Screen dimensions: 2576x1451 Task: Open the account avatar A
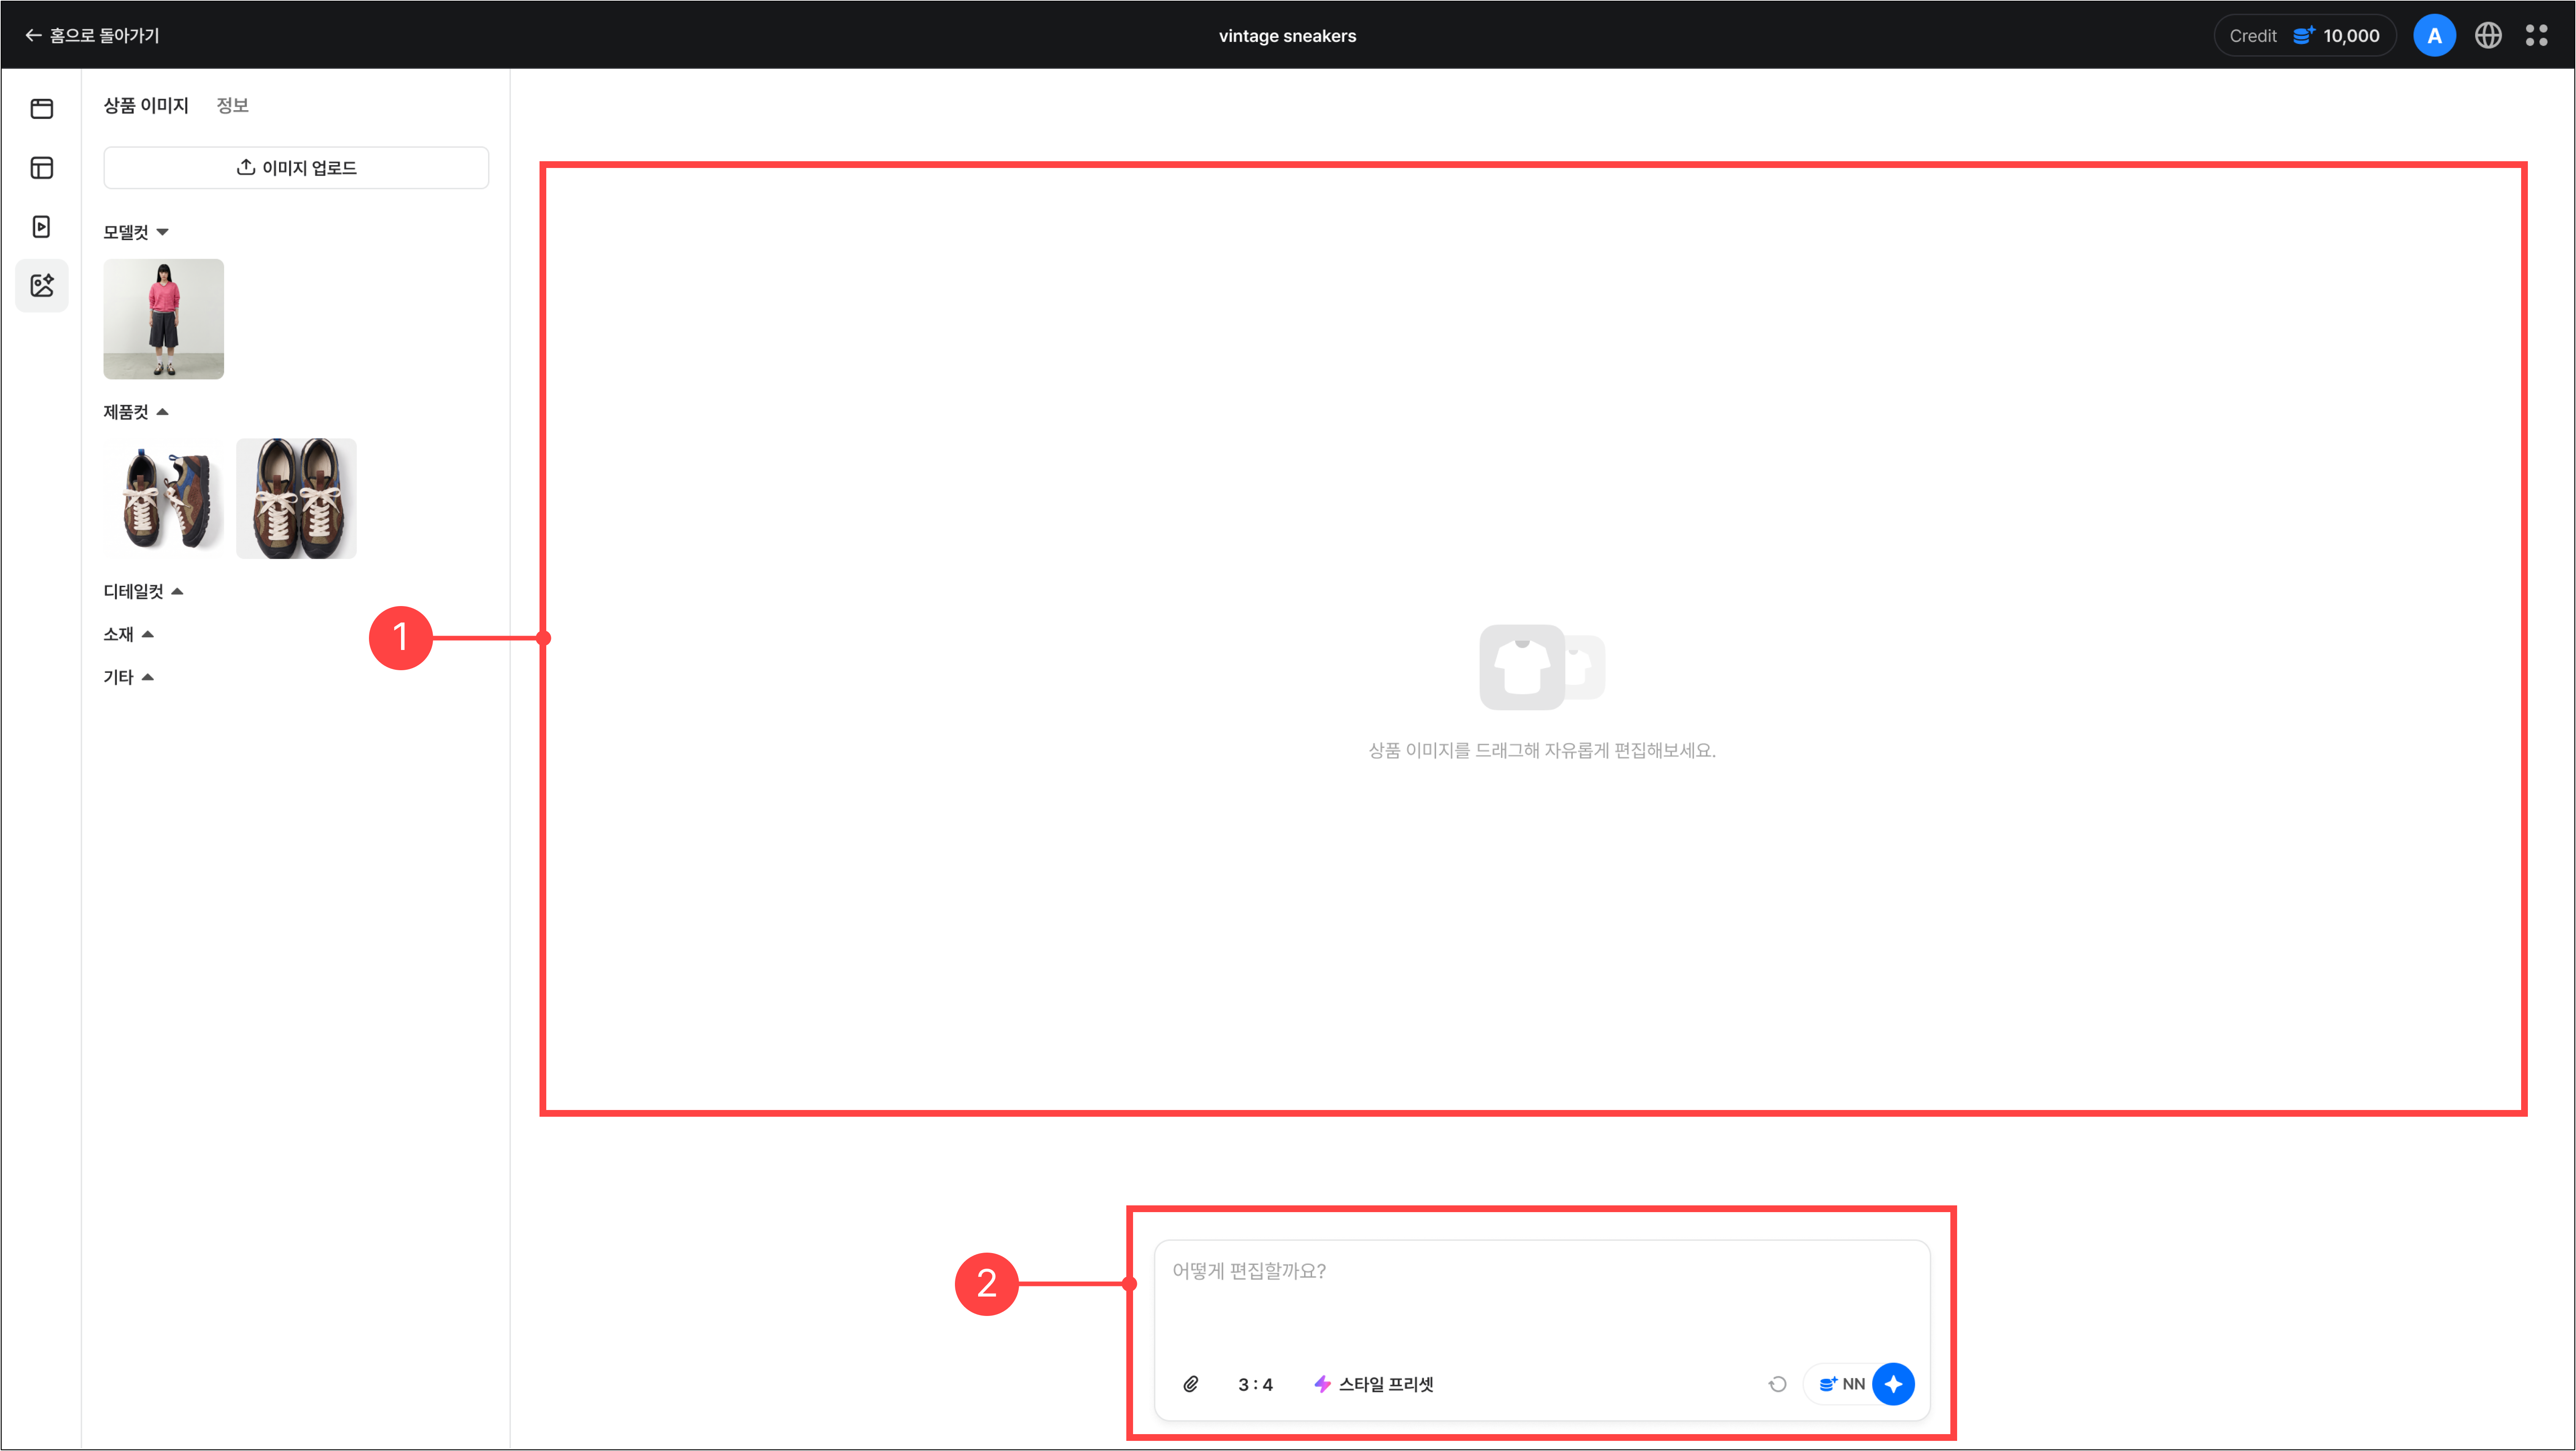click(2434, 36)
